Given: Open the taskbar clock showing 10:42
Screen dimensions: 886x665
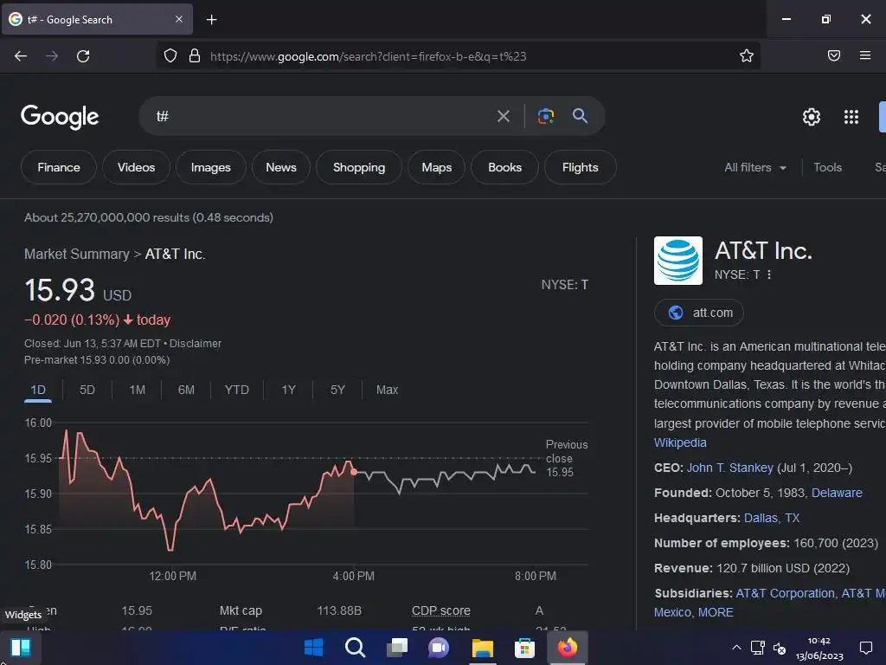Looking at the screenshot, I should pos(819,648).
